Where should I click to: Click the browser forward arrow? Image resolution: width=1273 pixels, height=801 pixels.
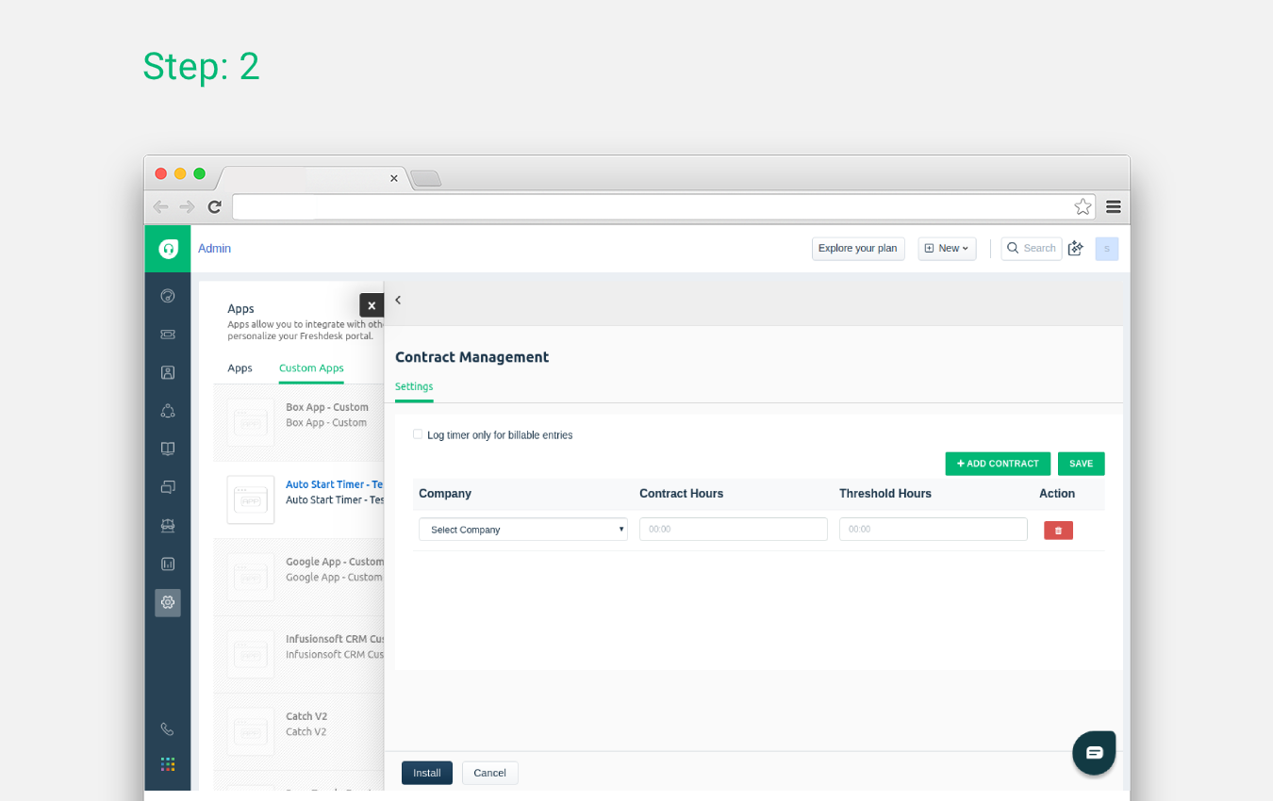point(188,206)
